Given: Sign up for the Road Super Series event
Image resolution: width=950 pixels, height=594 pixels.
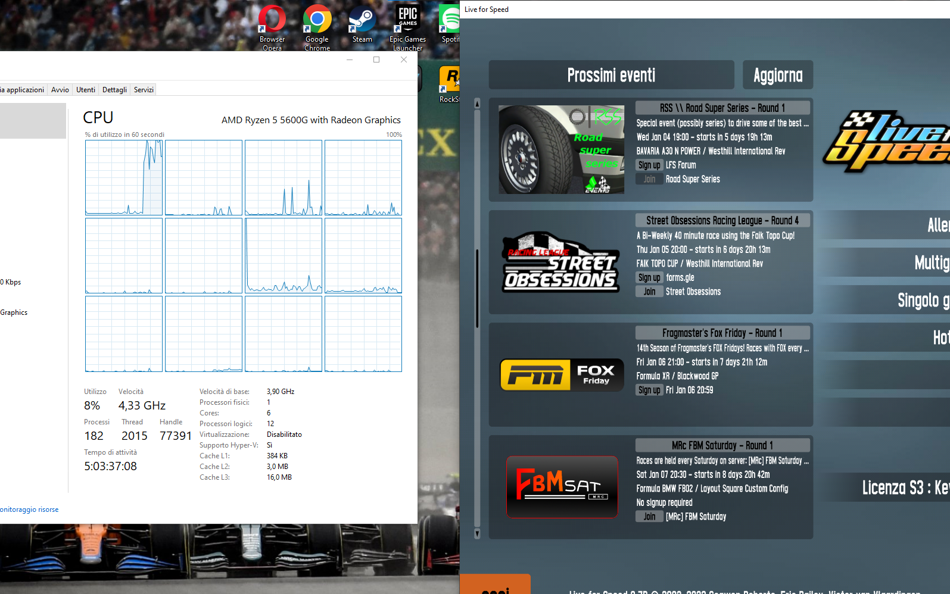Looking at the screenshot, I should click(x=649, y=165).
